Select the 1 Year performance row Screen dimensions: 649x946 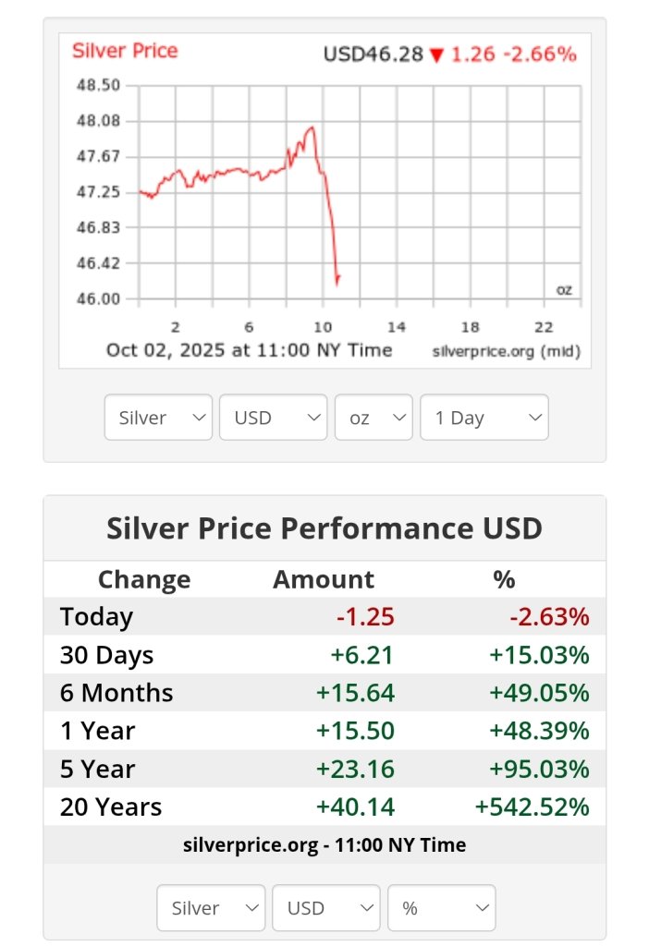coord(324,731)
